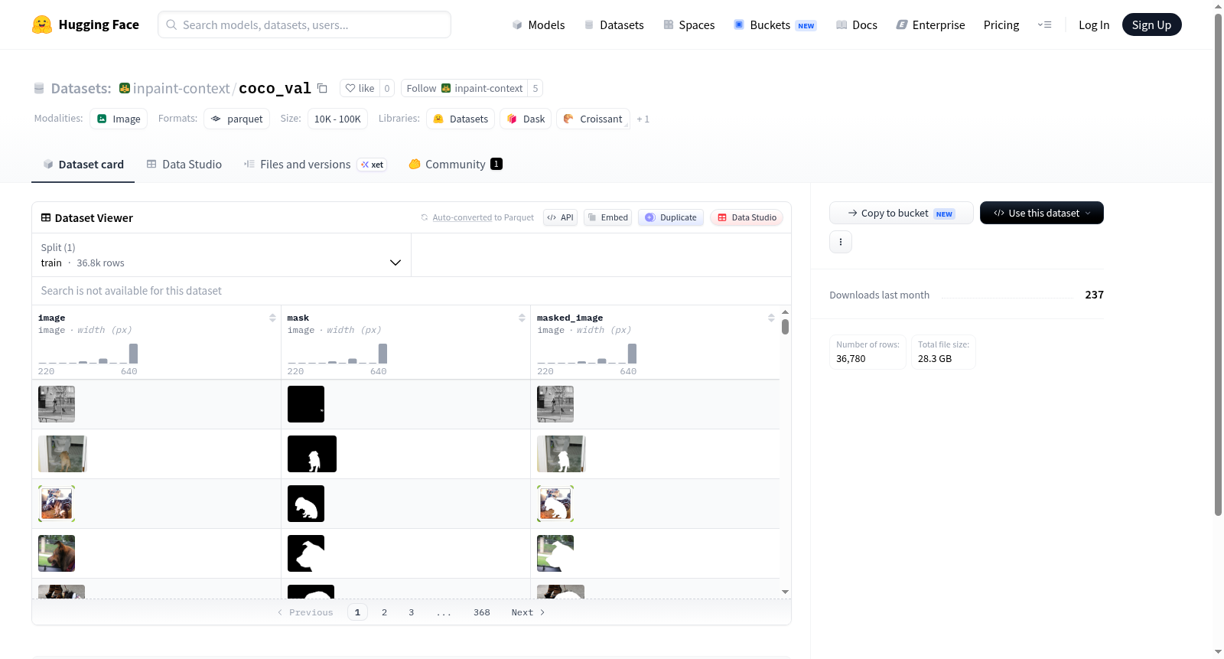The height and width of the screenshot is (659, 1224).
Task: Open Buckets in navigation
Action: (x=775, y=24)
